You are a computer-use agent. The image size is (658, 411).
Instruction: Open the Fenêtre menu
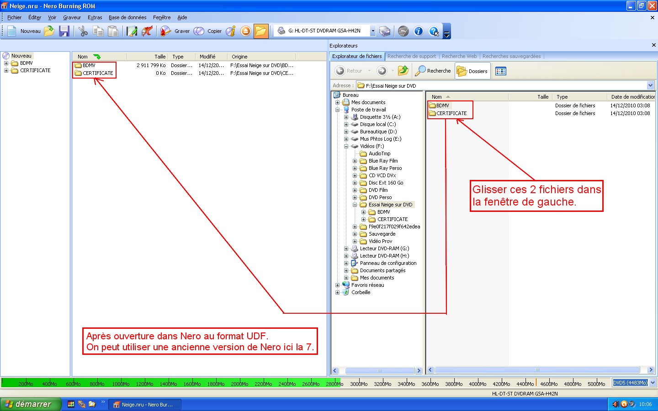tap(162, 17)
